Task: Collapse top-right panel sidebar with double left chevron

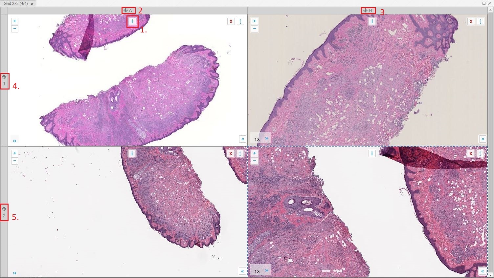Action: pos(483,139)
